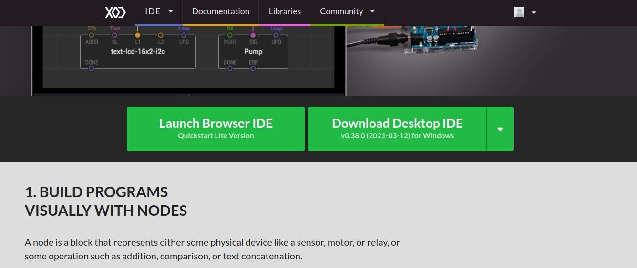Click the v0.38.0 version text
Screen dimensions: 637x268
click(x=397, y=136)
